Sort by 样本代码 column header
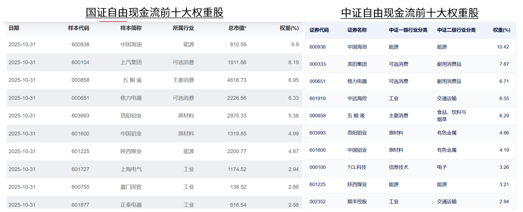This screenshot has width=523, height=212. coord(78,28)
